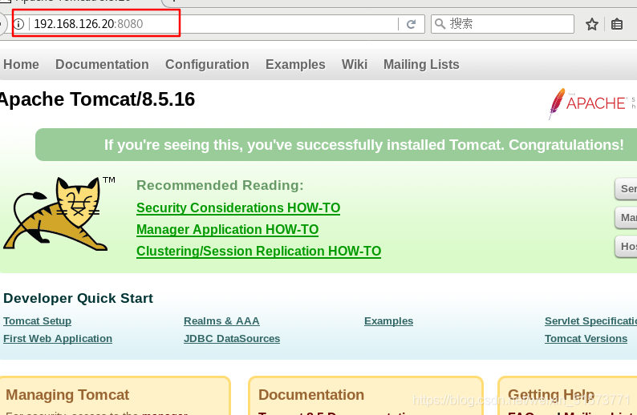
Task: Click the Host Manager button
Action: click(x=626, y=247)
